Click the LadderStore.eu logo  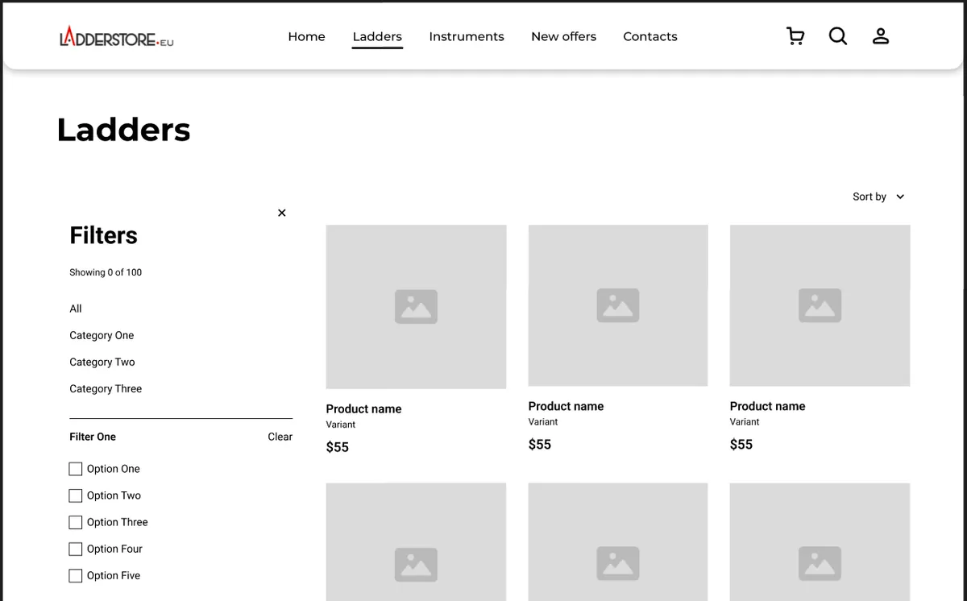(x=117, y=37)
